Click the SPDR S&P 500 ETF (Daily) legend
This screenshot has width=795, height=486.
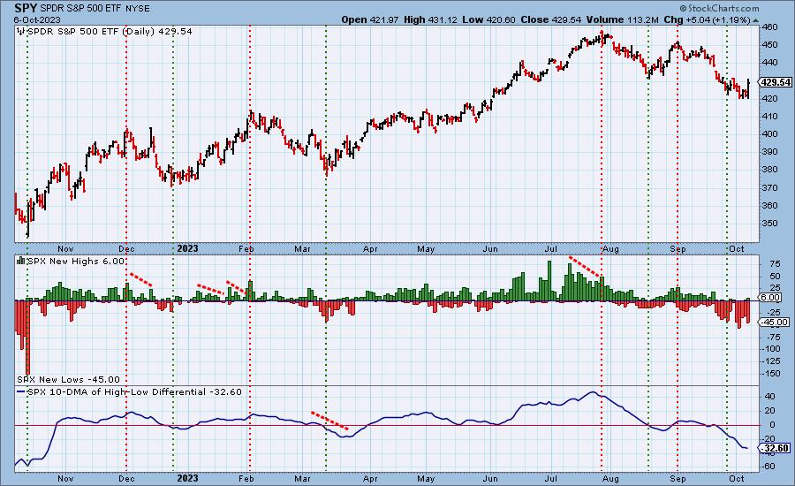[x=110, y=32]
